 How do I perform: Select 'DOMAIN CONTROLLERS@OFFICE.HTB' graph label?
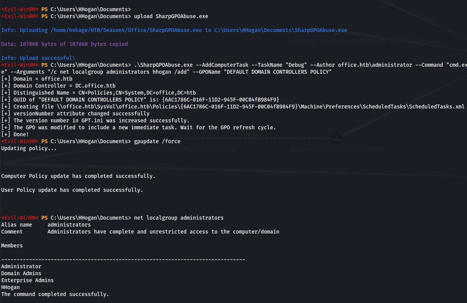click(x=336, y=149)
